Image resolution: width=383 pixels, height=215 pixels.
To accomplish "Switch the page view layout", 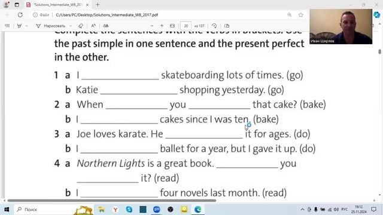I will tap(227, 26).
